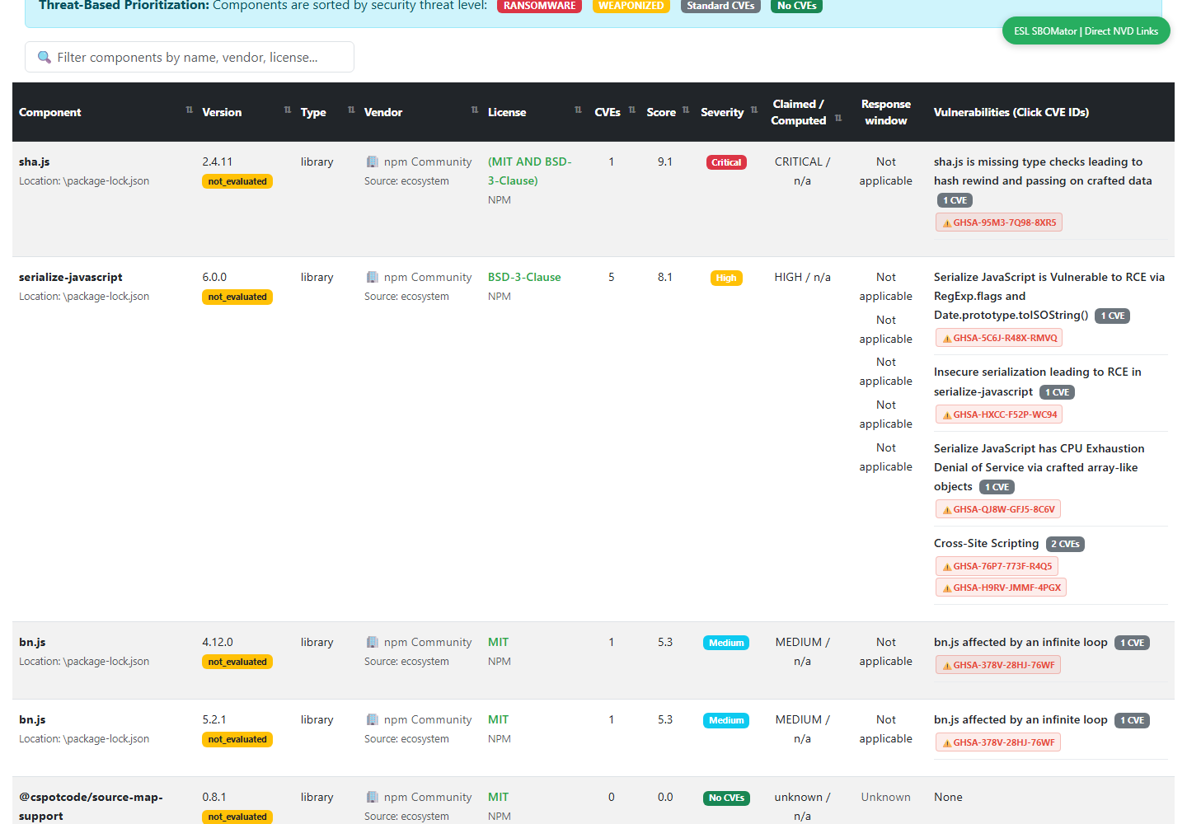Select the @cspotcode/source-map-support component name

[x=91, y=806]
